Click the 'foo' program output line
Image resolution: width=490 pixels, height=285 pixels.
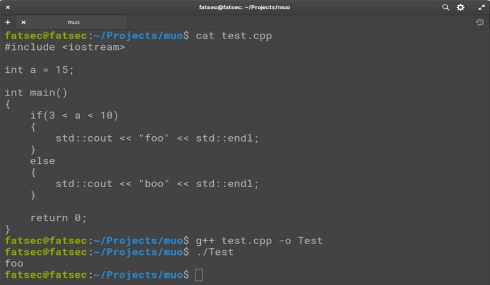click(x=14, y=263)
